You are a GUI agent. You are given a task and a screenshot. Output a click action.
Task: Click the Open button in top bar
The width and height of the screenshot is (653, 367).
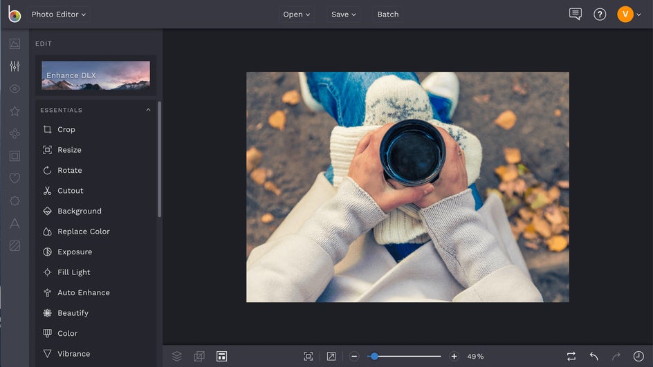click(297, 14)
